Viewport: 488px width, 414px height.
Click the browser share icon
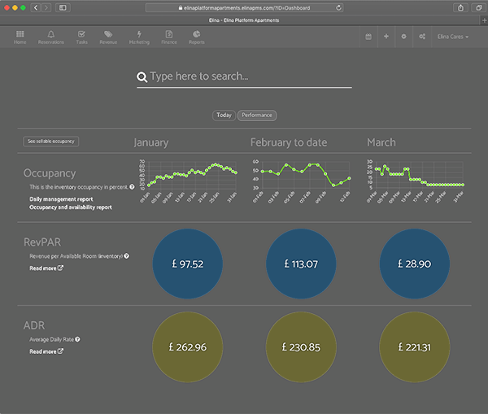tap(460, 8)
